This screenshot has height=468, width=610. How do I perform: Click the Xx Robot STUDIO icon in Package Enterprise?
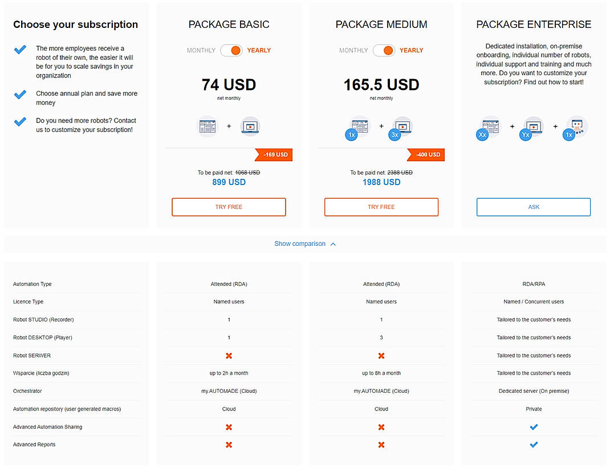(x=491, y=128)
